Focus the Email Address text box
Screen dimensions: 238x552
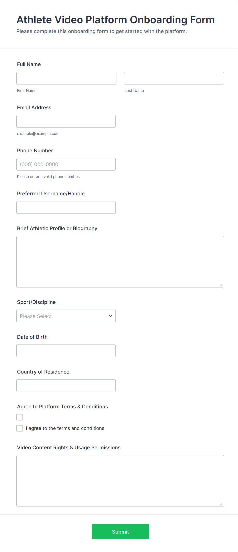pyautogui.click(x=66, y=121)
